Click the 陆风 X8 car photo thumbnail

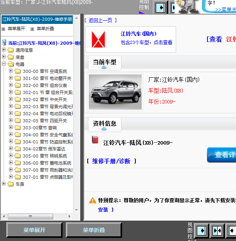(x=115, y=92)
